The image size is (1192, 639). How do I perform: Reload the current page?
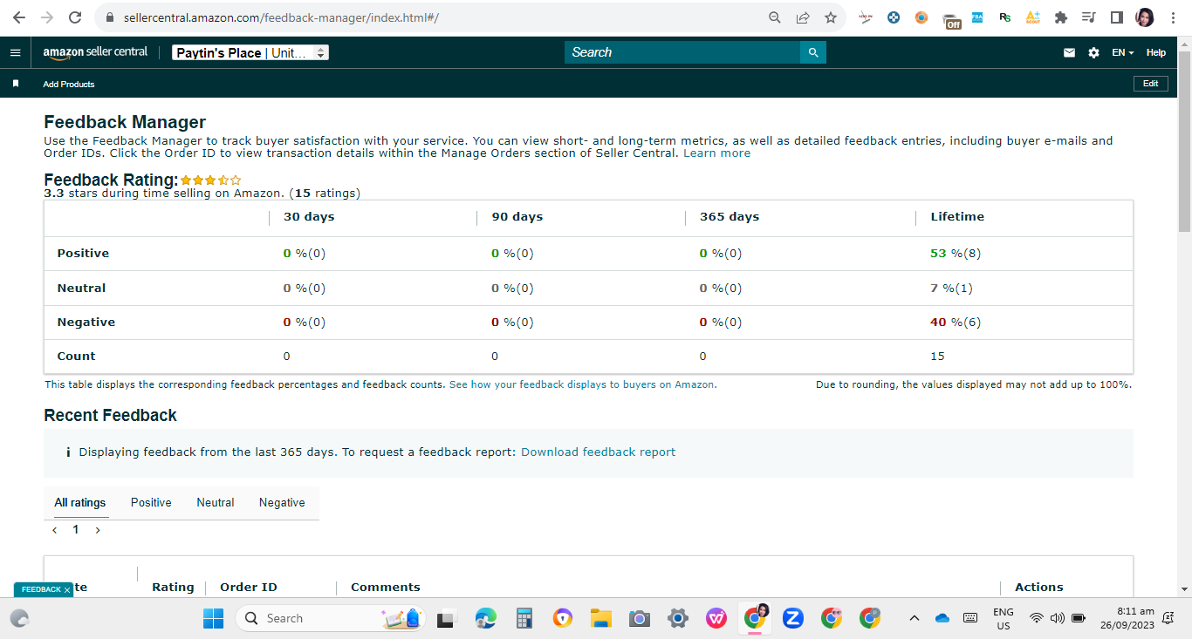tap(75, 17)
